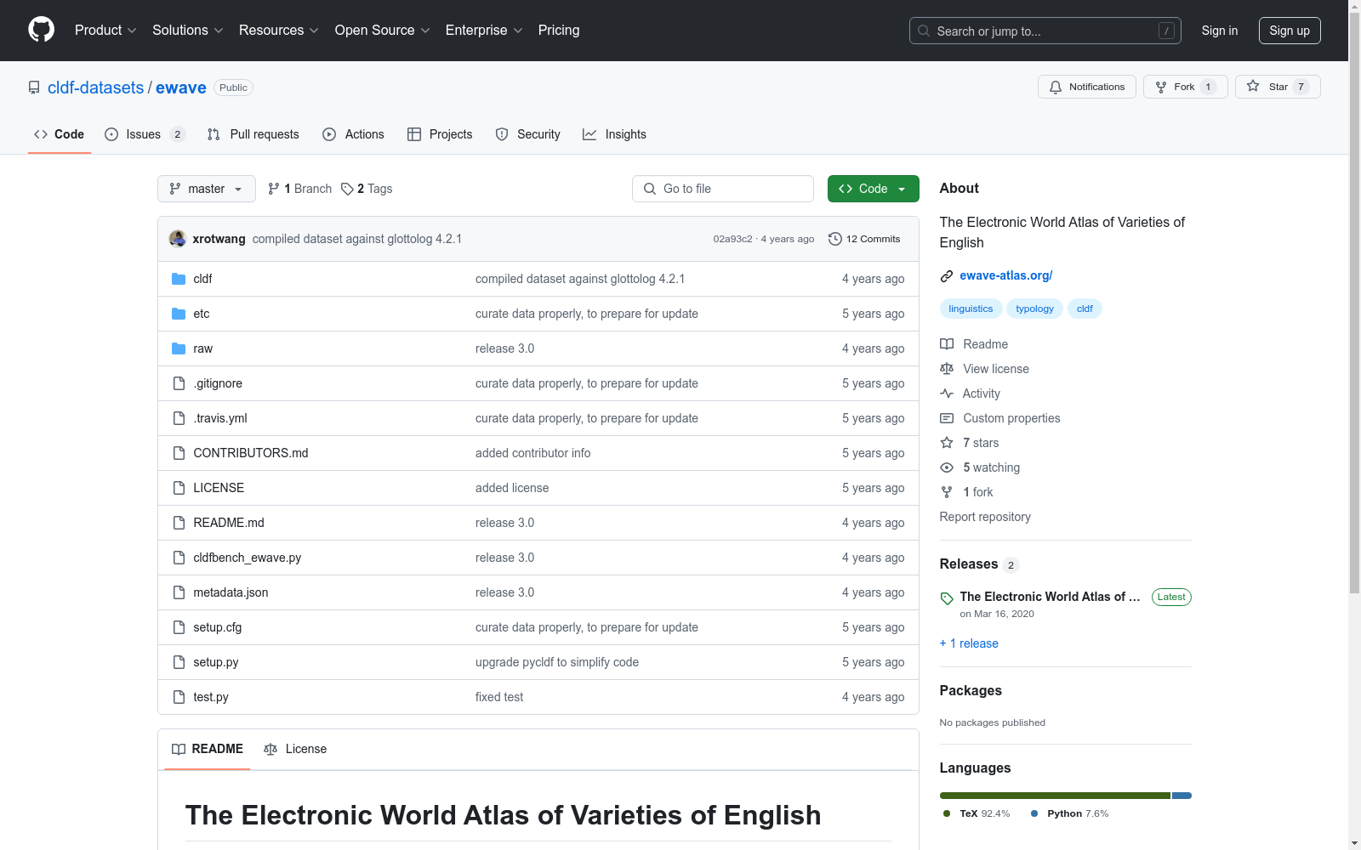The height and width of the screenshot is (850, 1361).
Task: Click the link icon beside ewave-atlas.org
Action: (947, 275)
